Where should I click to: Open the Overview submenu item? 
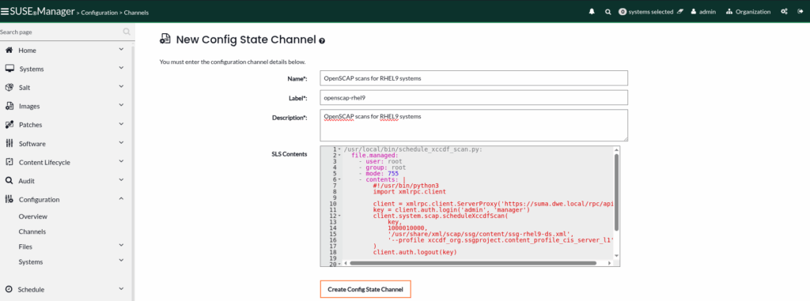click(x=33, y=216)
